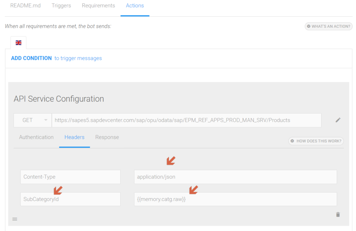Image resolution: width=356 pixels, height=231 pixels.
Task: Click the HOW DOES THIS WORK button
Action: [x=316, y=141]
